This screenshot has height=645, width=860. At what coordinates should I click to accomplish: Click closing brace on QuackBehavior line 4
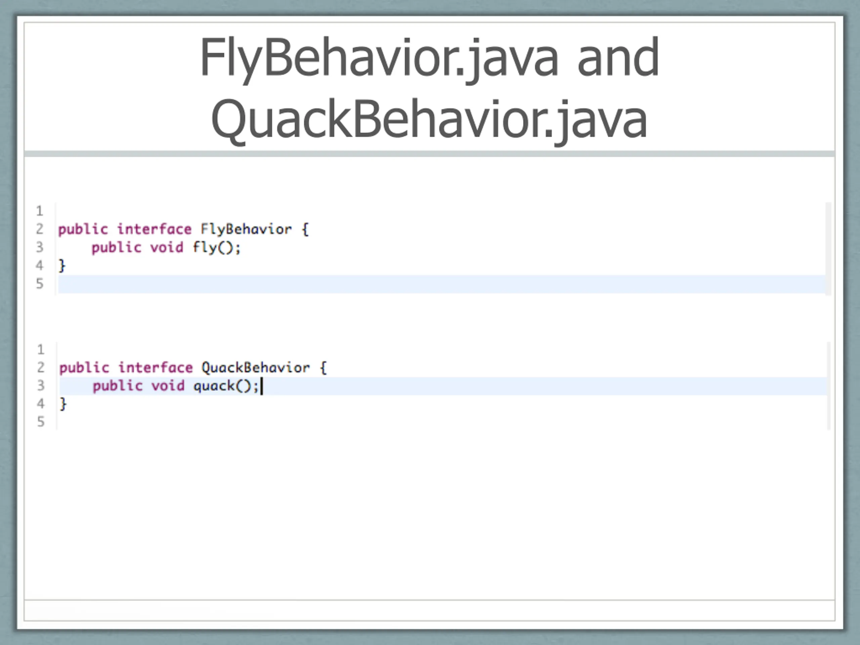click(63, 404)
